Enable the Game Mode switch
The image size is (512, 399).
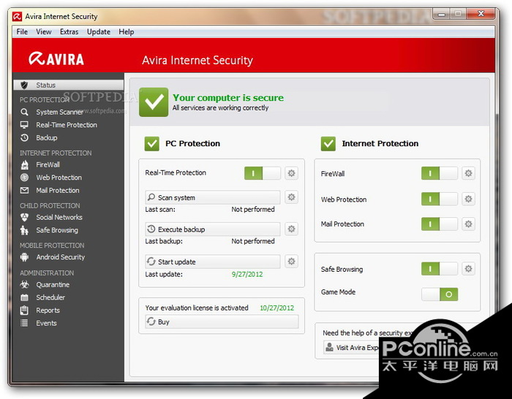coord(440,294)
